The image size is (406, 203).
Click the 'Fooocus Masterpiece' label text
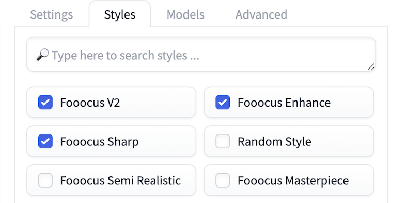pyautogui.click(x=293, y=181)
